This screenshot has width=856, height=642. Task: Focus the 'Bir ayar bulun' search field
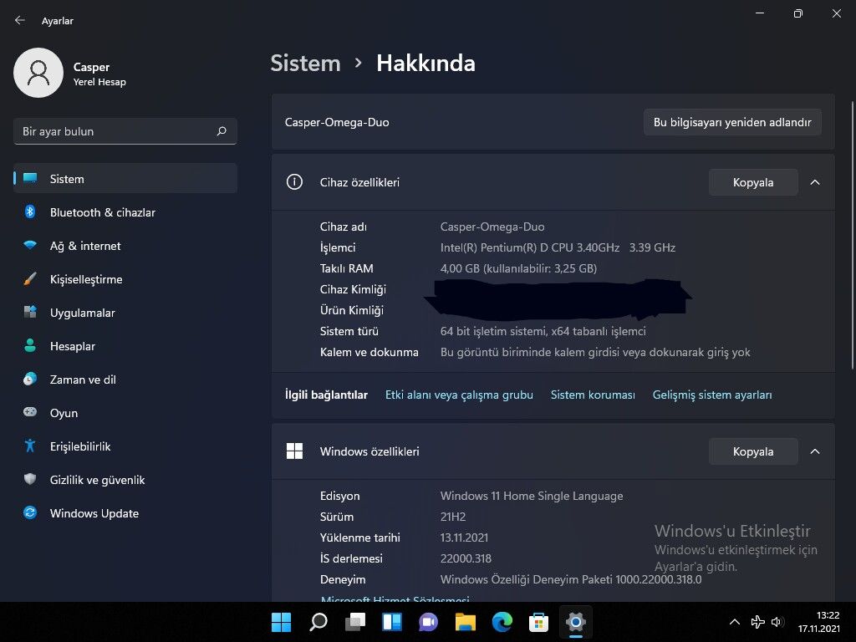pos(125,131)
